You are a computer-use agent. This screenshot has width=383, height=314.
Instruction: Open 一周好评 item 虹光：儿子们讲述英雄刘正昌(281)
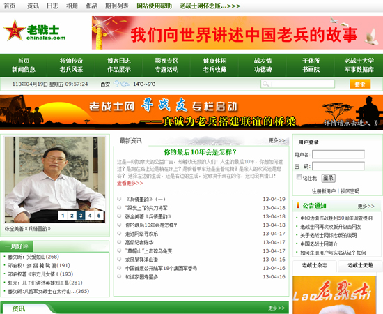tap(45, 283)
